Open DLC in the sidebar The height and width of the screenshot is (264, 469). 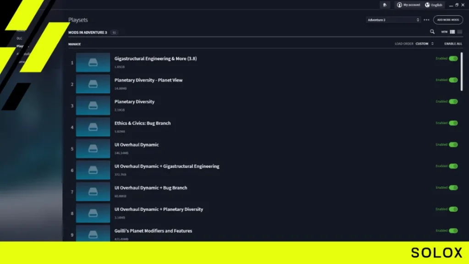pyautogui.click(x=19, y=38)
